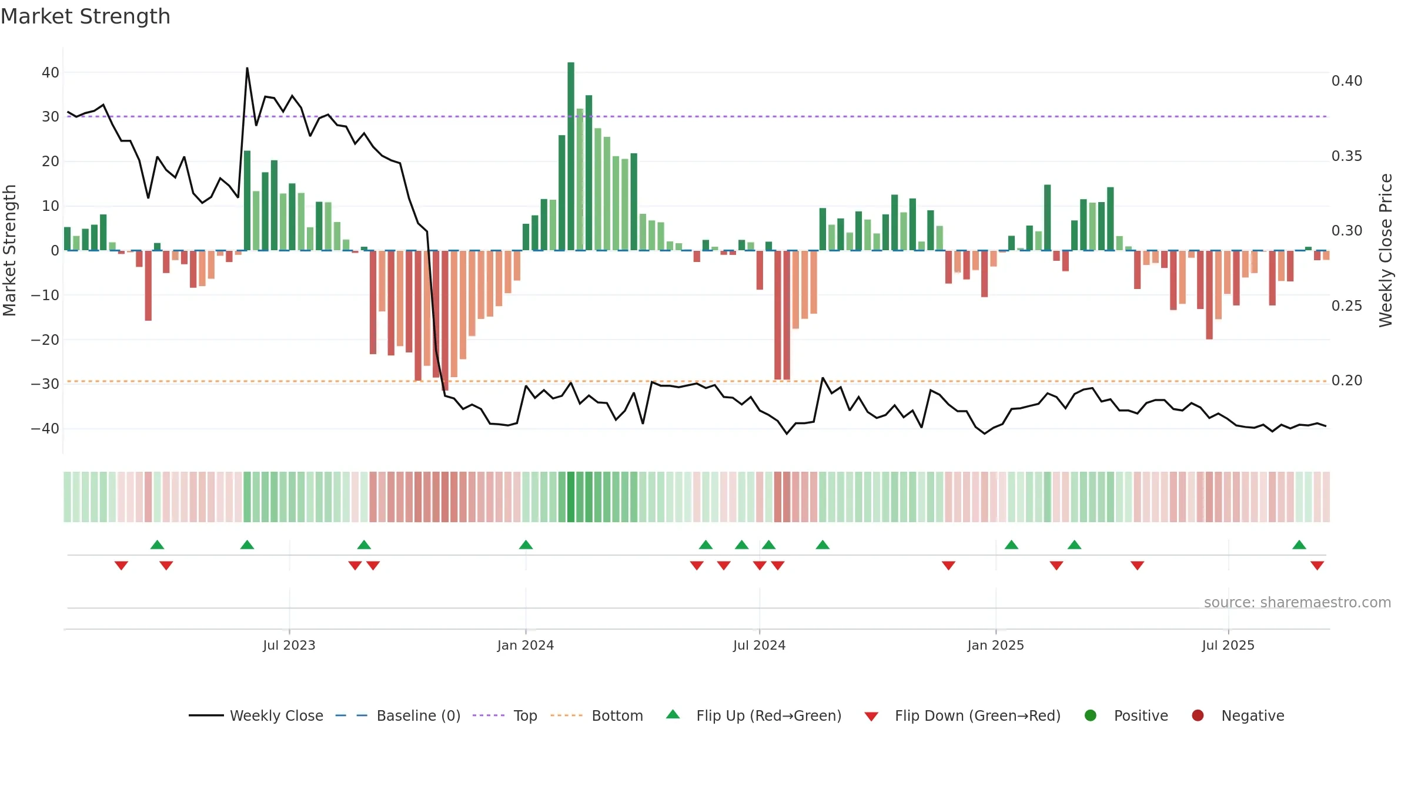Click the Weekly Close price peak near 0.40
This screenshot has height=793, width=1411.
pyautogui.click(x=247, y=68)
